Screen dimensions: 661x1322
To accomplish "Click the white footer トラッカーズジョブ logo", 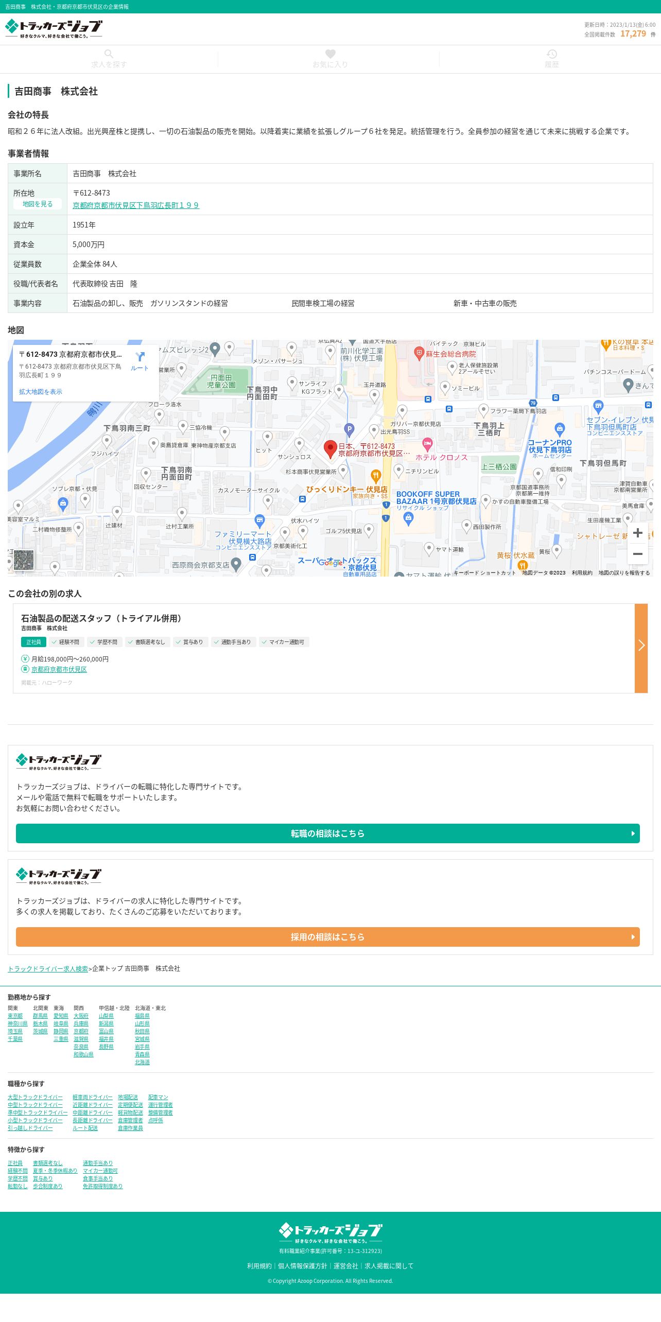I will point(330,1233).
